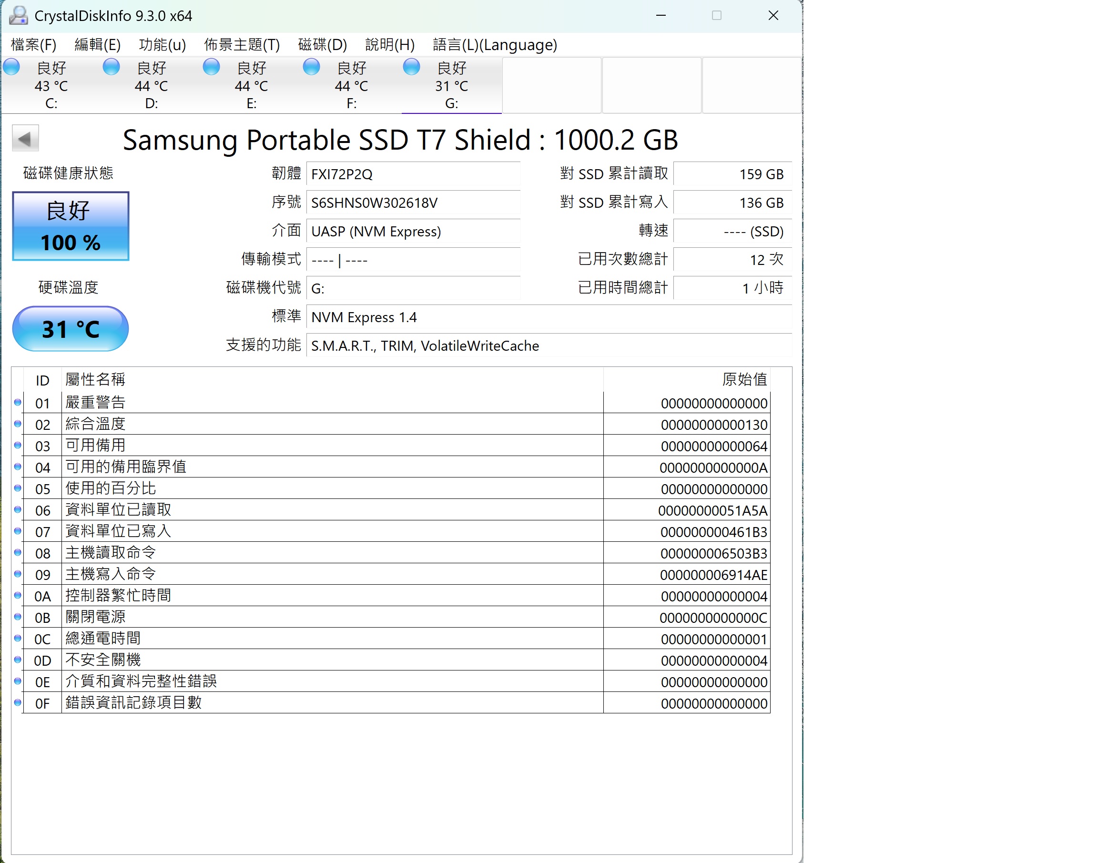This screenshot has height=863, width=1098.
Task: Click status dot of attribute 0E 介質和資料完整性錯誤
Action: (18, 681)
